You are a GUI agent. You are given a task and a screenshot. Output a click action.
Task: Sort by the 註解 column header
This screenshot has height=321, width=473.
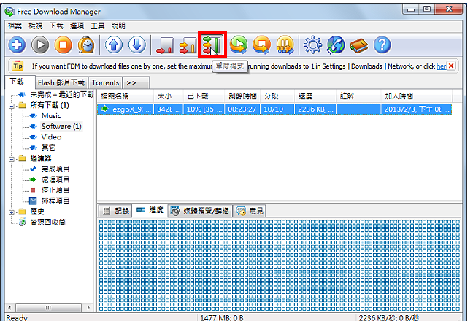[358, 96]
